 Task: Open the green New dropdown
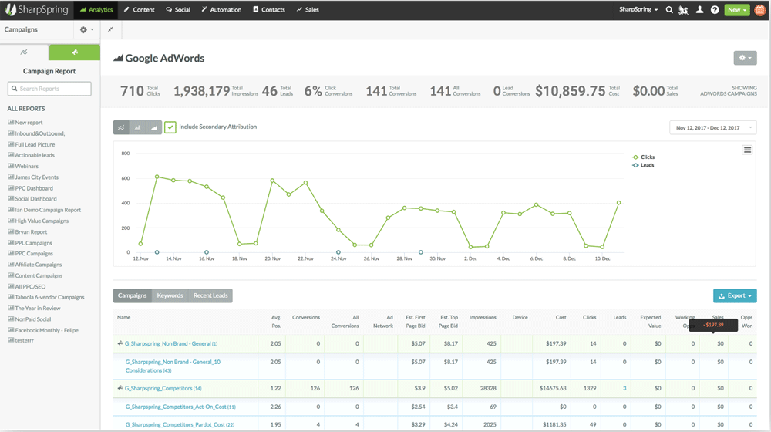pyautogui.click(x=737, y=10)
